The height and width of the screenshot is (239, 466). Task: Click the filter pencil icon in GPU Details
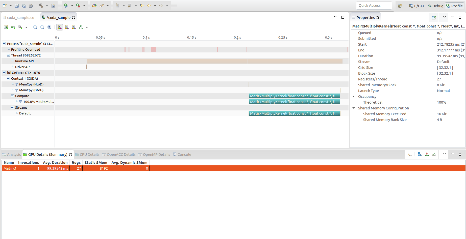(410, 154)
